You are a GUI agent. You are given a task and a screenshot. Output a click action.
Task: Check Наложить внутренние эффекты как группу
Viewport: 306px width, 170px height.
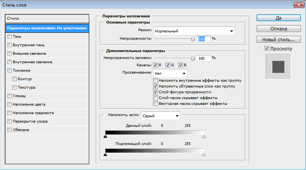tap(156, 81)
